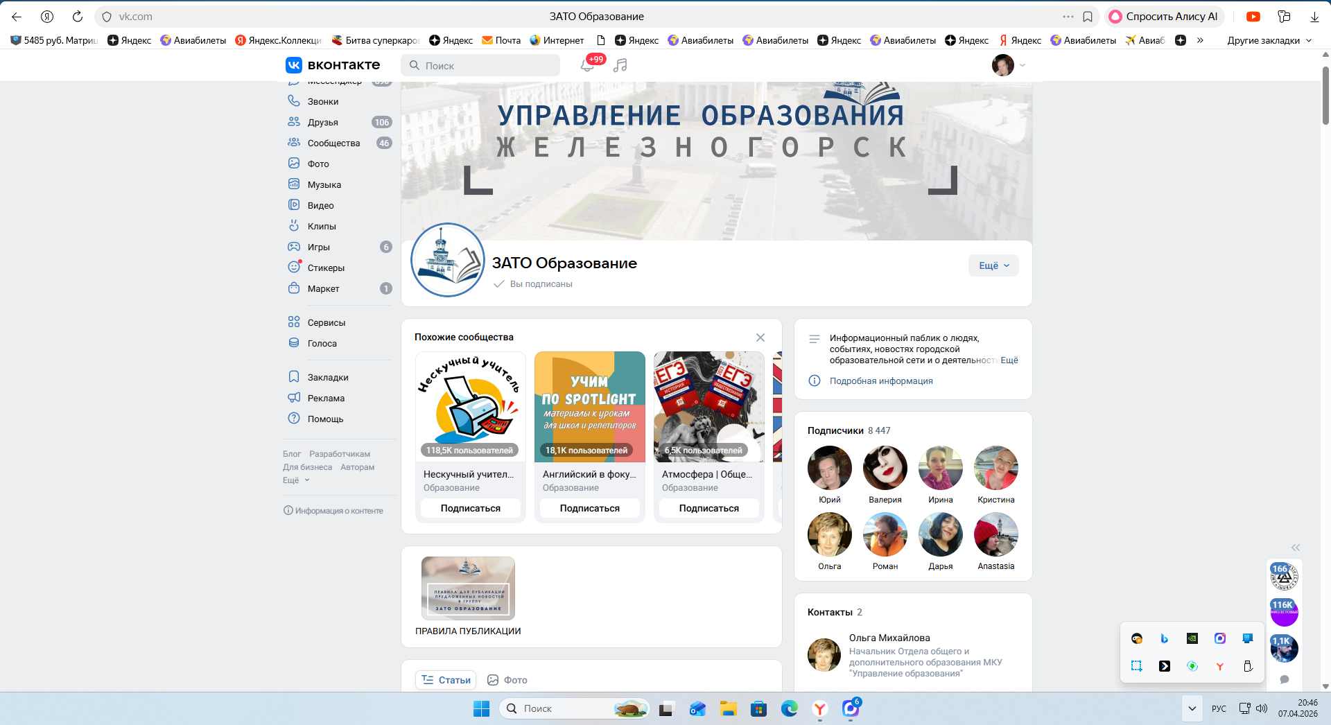Open browser downloads

tap(1314, 17)
